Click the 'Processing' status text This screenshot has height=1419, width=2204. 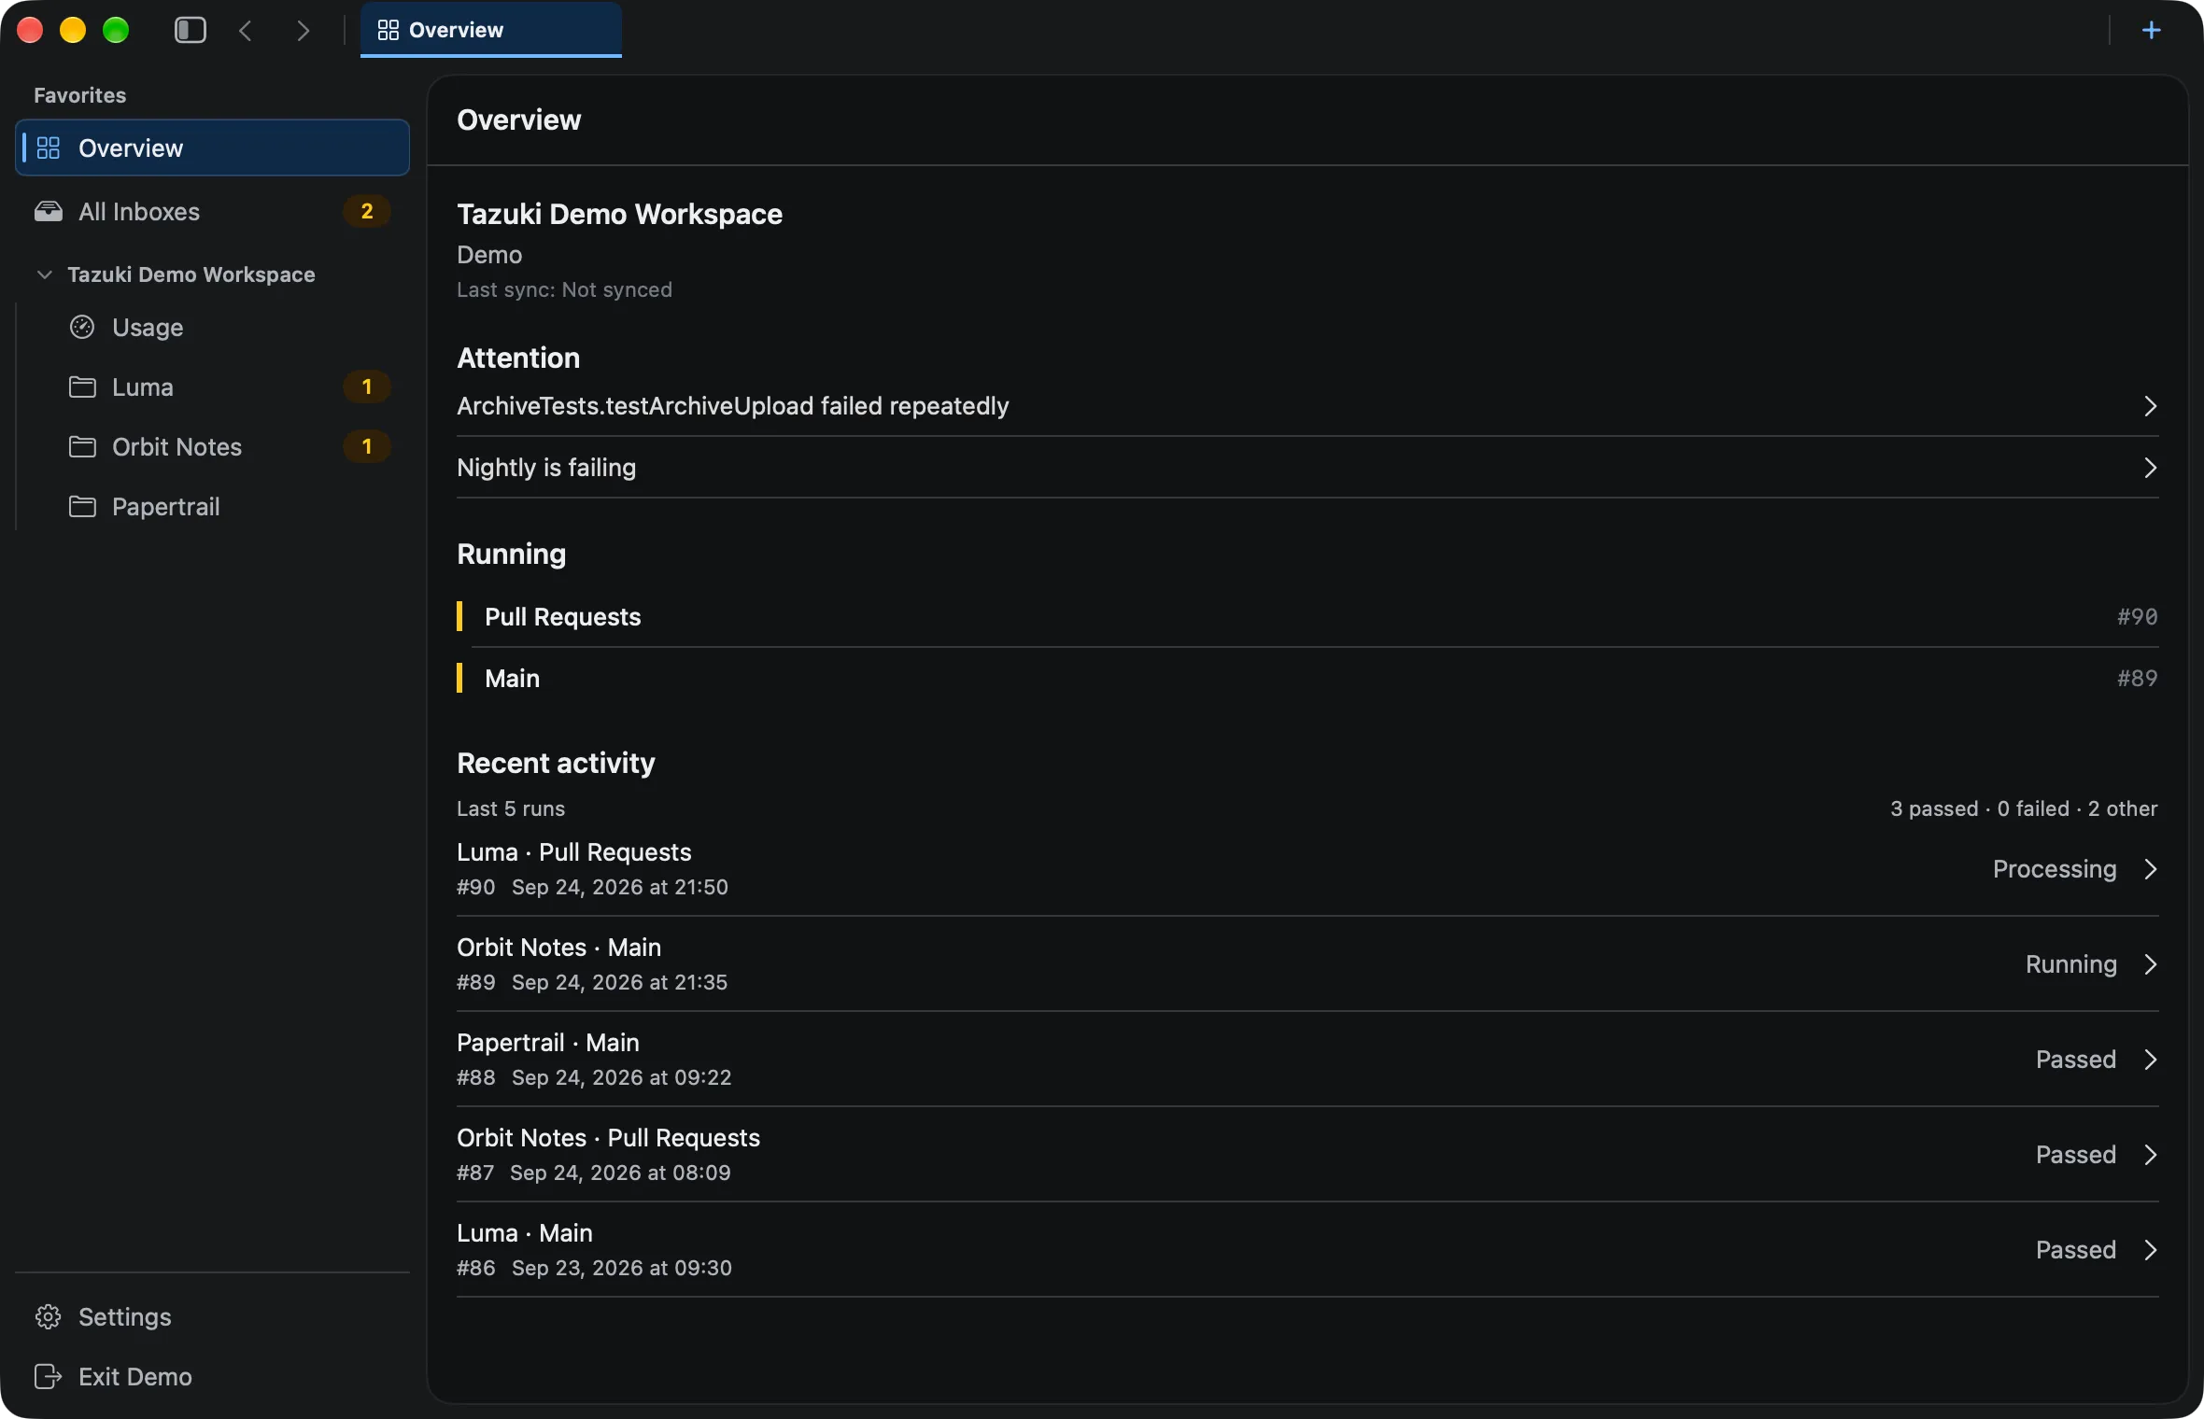2055,868
